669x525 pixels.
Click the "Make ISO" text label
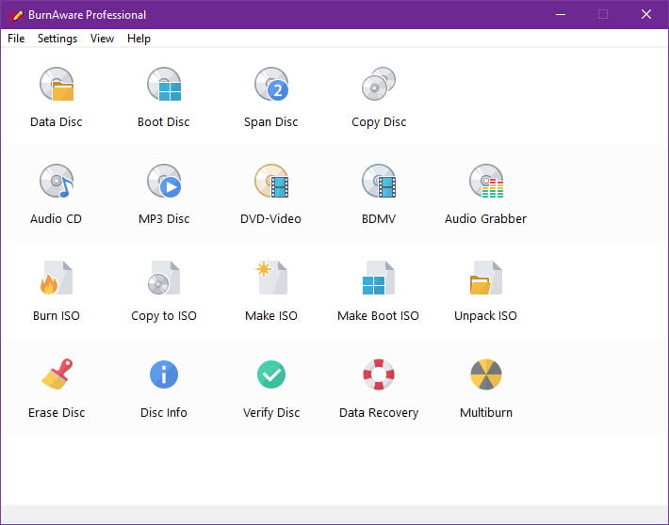271,316
